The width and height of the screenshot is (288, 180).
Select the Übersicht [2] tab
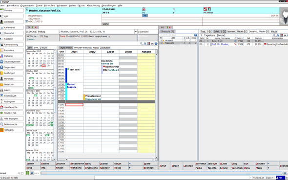(167, 32)
